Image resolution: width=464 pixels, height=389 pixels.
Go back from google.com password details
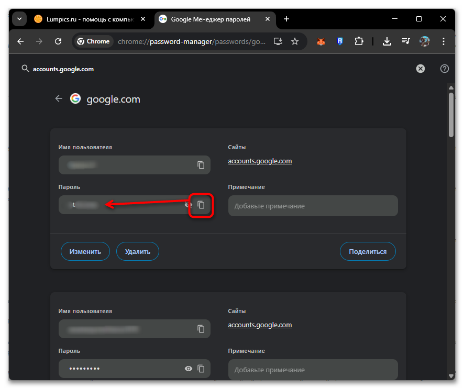pyautogui.click(x=59, y=98)
